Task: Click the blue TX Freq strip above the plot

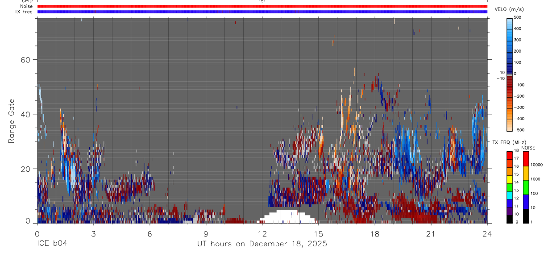Action: pyautogui.click(x=262, y=12)
